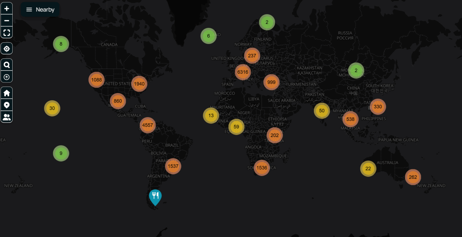Image resolution: width=462 pixels, height=237 pixels.
Task: Zoom in using the plus button
Action: click(7, 9)
